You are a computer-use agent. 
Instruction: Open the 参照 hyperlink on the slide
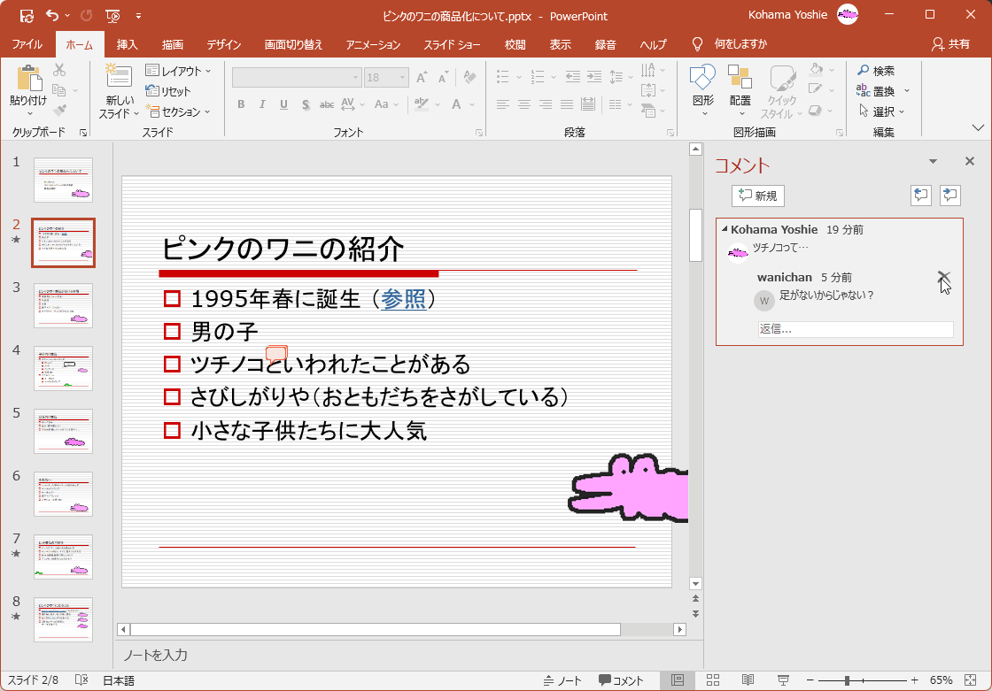click(403, 299)
